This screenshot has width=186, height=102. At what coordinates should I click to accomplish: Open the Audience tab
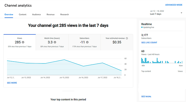click(x=36, y=14)
